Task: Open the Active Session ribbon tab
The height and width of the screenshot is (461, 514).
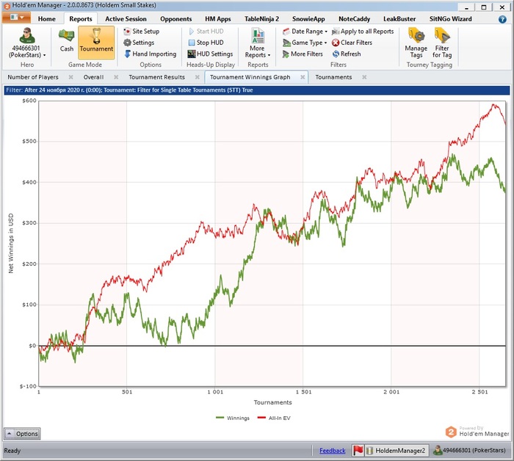Action: coord(126,19)
